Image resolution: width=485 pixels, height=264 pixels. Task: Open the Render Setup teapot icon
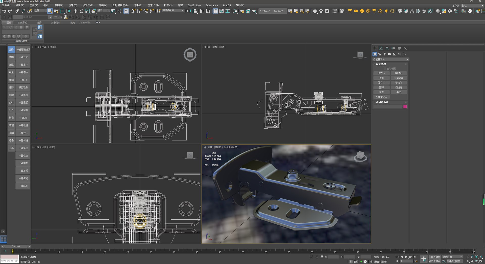242,11
